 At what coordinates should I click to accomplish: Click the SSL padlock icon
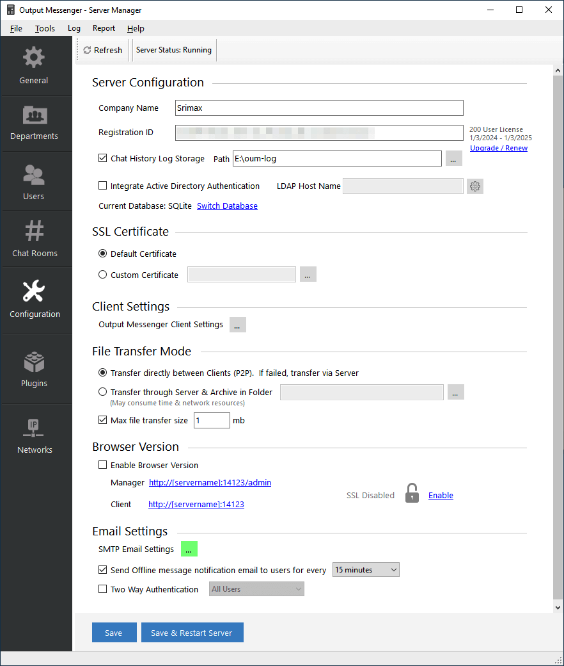412,493
